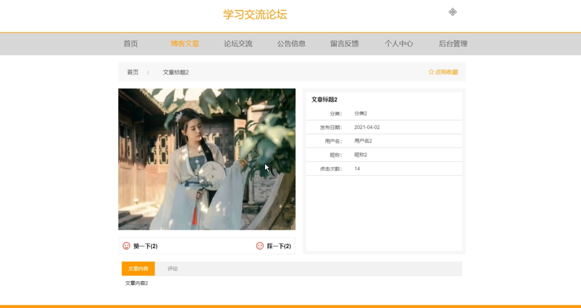Click the bold 文章标题2 heading in details panel
The width and height of the screenshot is (581, 308).
[324, 99]
